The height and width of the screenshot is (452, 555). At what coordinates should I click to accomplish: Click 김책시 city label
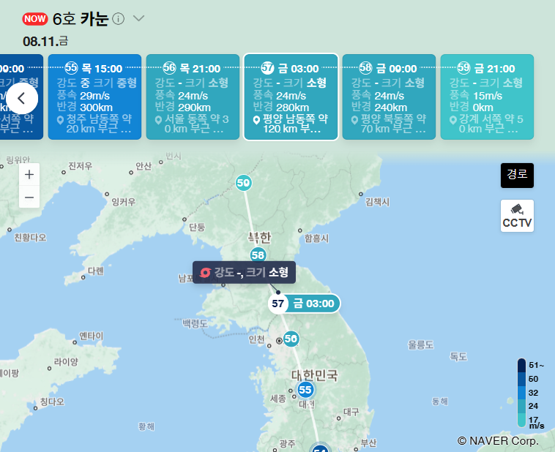pos(377,202)
